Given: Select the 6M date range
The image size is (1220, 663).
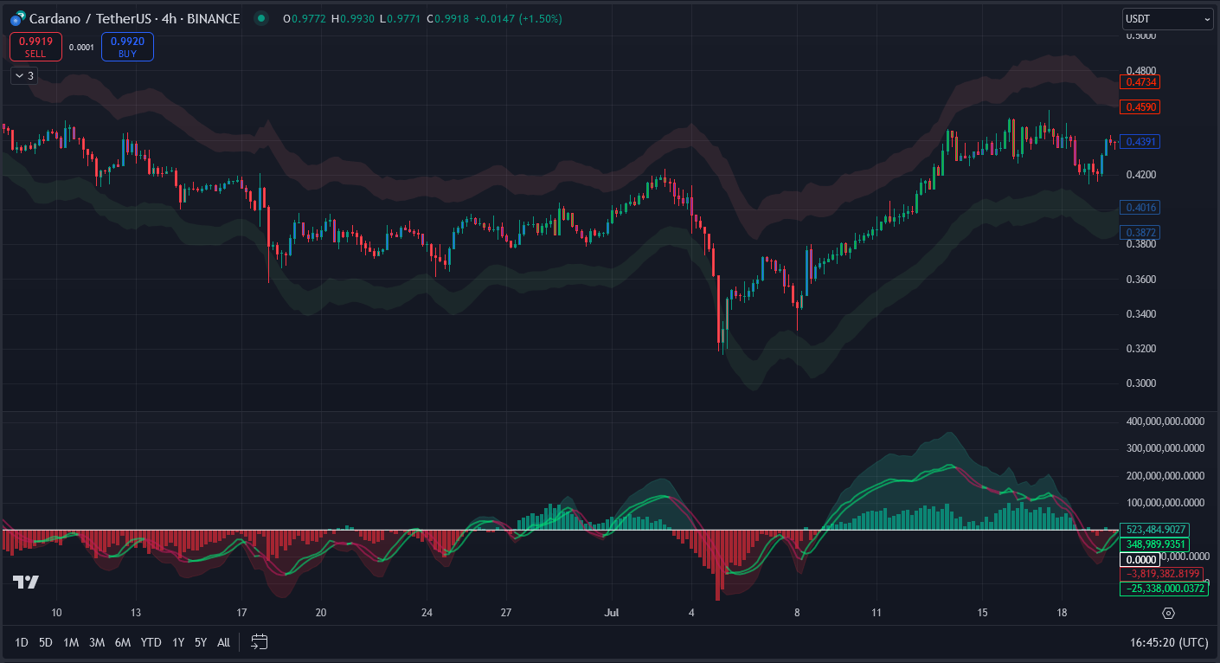Looking at the screenshot, I should 123,642.
